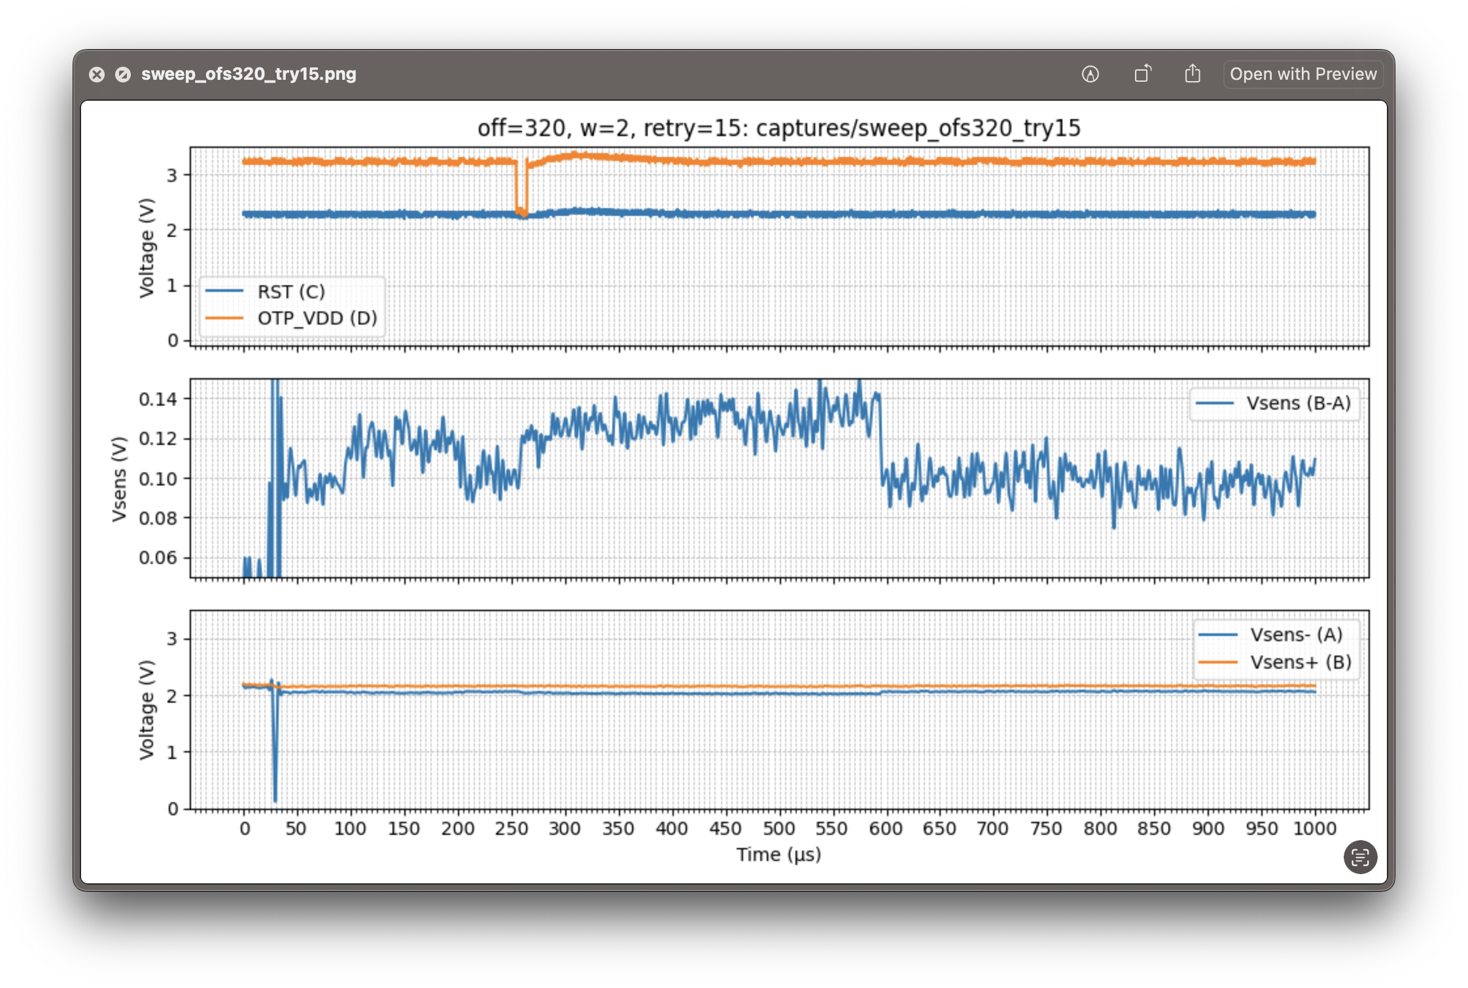The width and height of the screenshot is (1468, 988).
Task: Click Open with Preview button
Action: pos(1302,74)
